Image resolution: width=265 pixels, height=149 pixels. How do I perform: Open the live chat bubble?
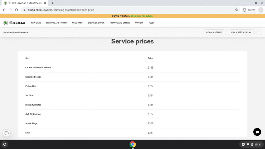257,132
